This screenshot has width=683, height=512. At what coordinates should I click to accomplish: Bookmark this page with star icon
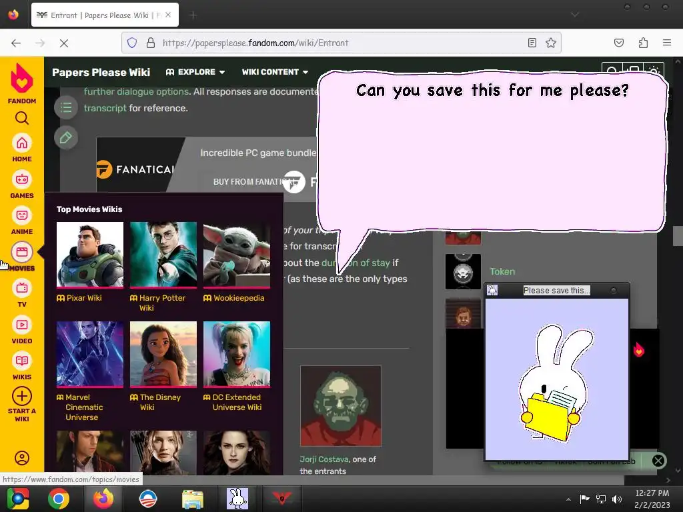550,43
